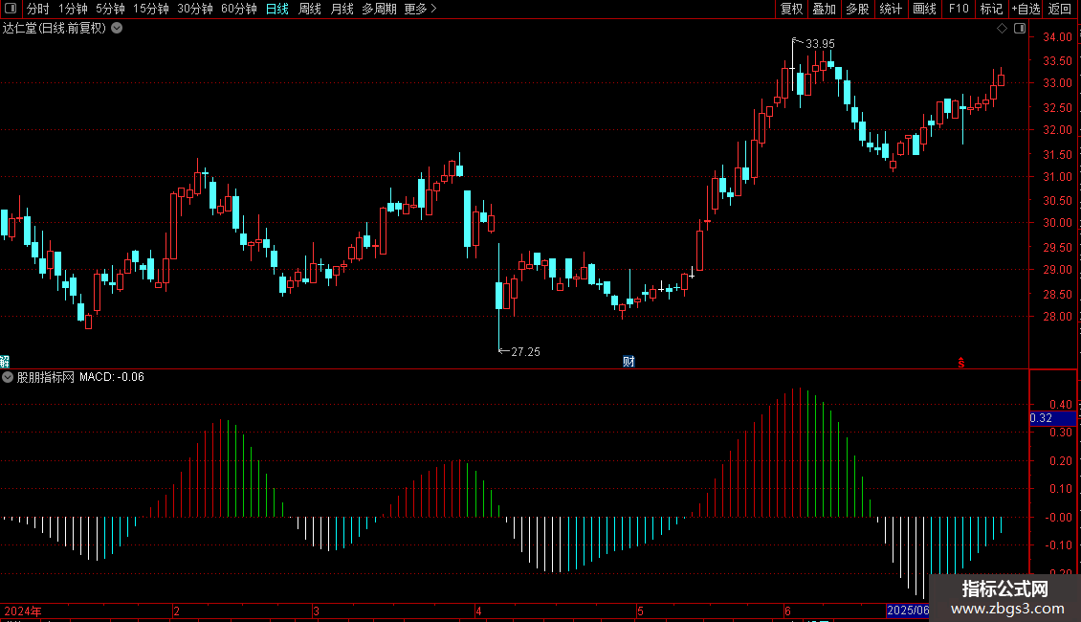Click the 财 finance marker on chart
Image resolution: width=1081 pixels, height=622 pixels.
(629, 362)
